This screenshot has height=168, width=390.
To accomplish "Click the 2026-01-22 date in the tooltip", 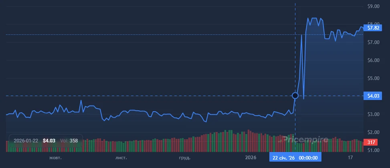I will pos(26,141).
